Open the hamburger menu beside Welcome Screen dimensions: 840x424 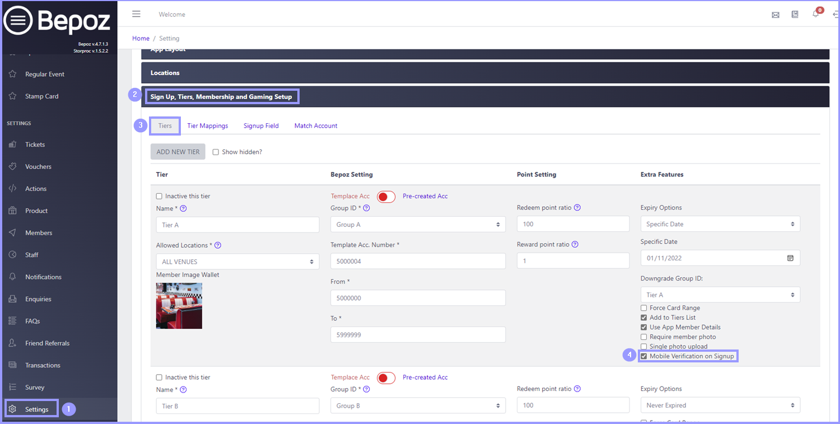pos(136,14)
